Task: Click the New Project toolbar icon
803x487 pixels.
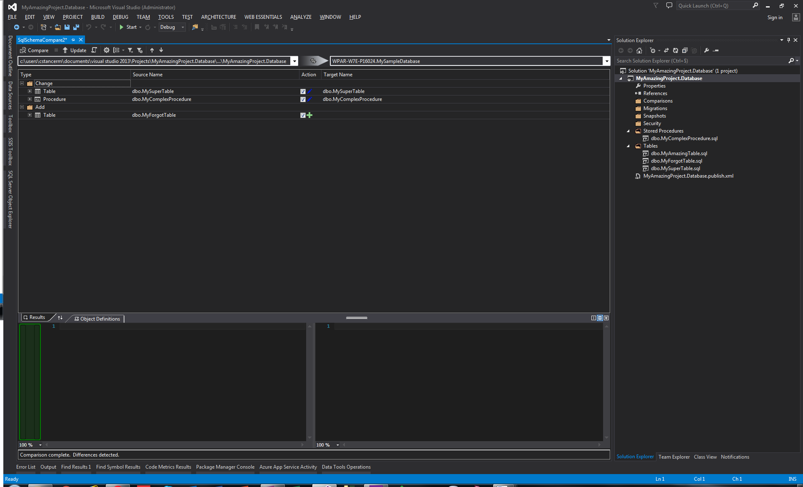Action: (43, 27)
